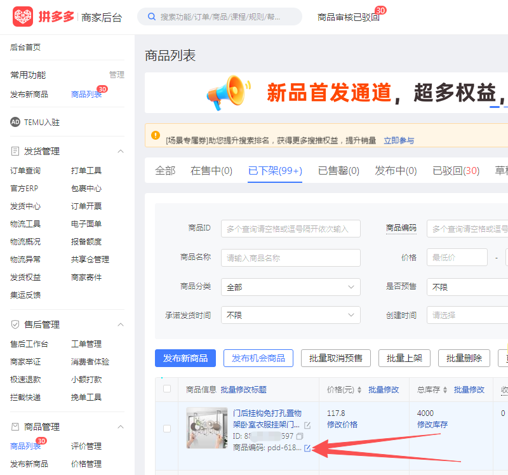Copy the product ID with copy icon
This screenshot has width=508, height=475.
(x=300, y=436)
